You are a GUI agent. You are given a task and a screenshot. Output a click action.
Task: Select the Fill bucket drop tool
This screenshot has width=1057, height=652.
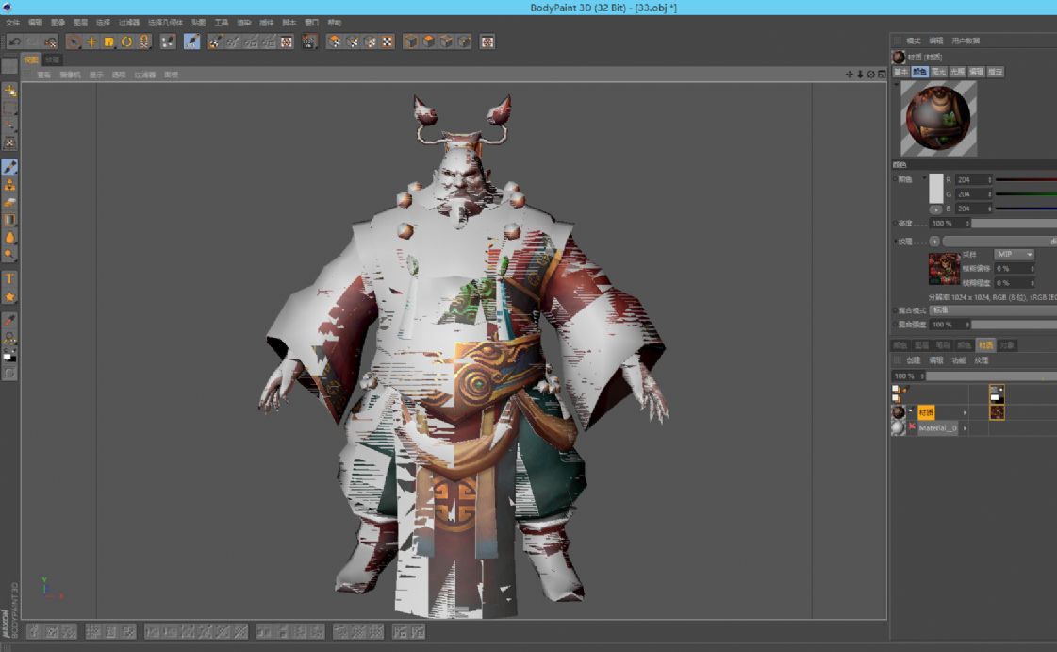9,238
